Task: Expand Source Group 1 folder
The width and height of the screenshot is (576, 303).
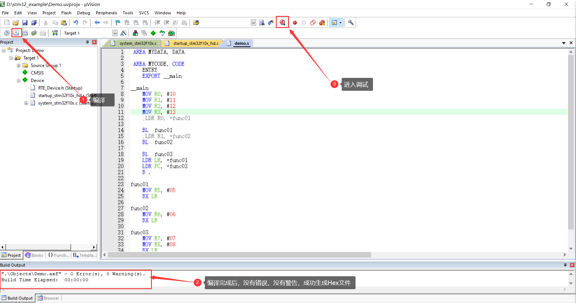Action: tap(19, 66)
